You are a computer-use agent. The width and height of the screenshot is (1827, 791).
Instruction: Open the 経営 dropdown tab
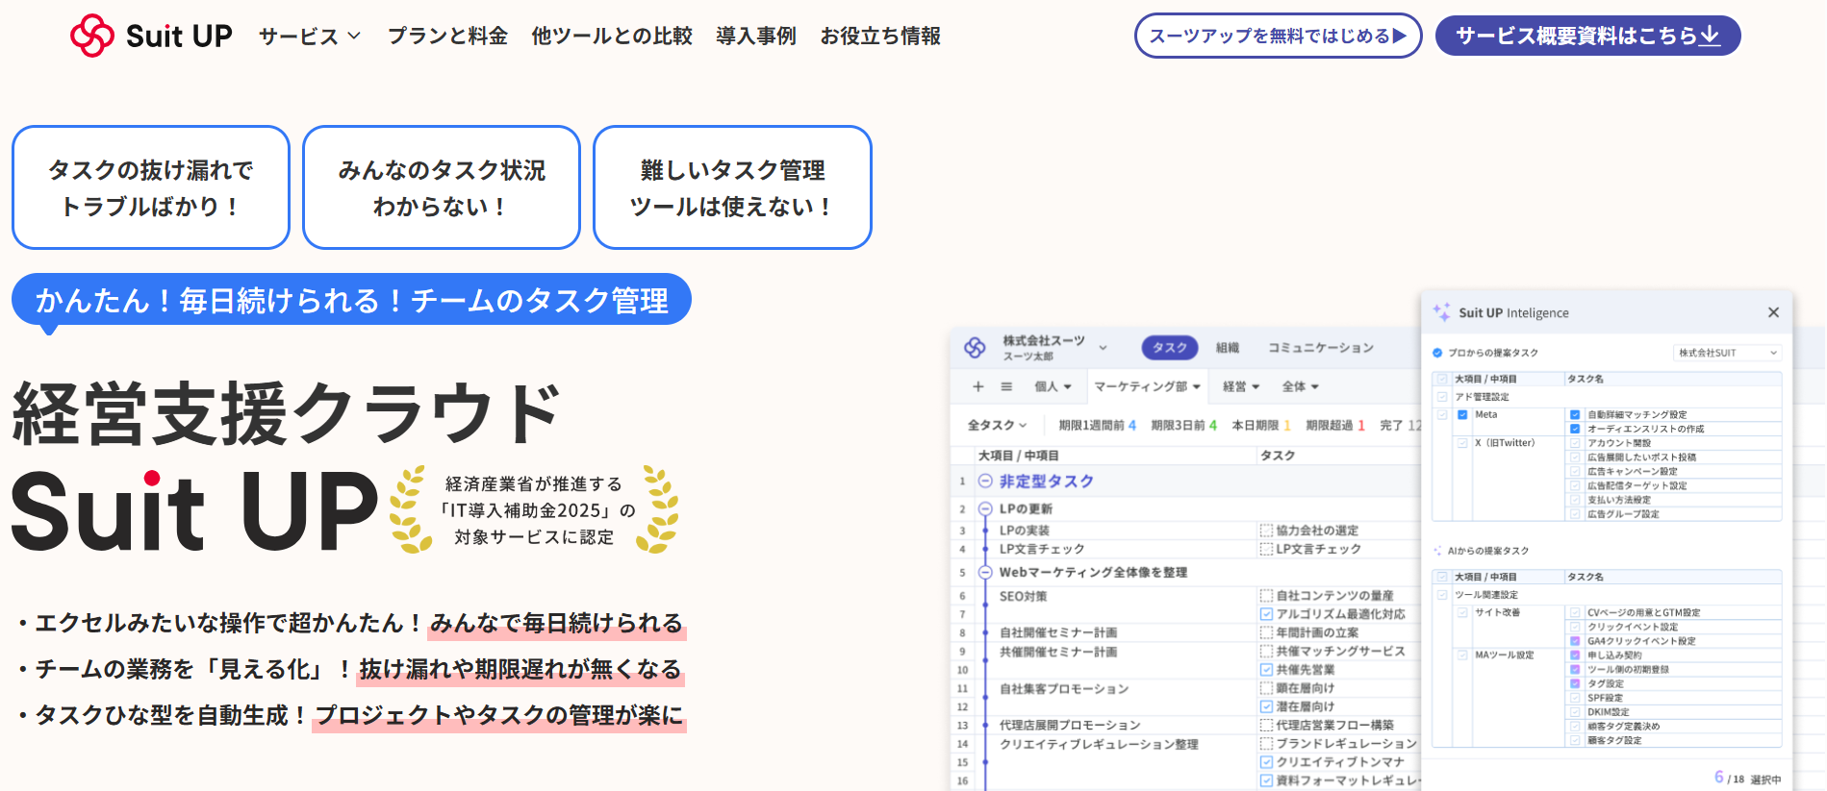click(1241, 386)
